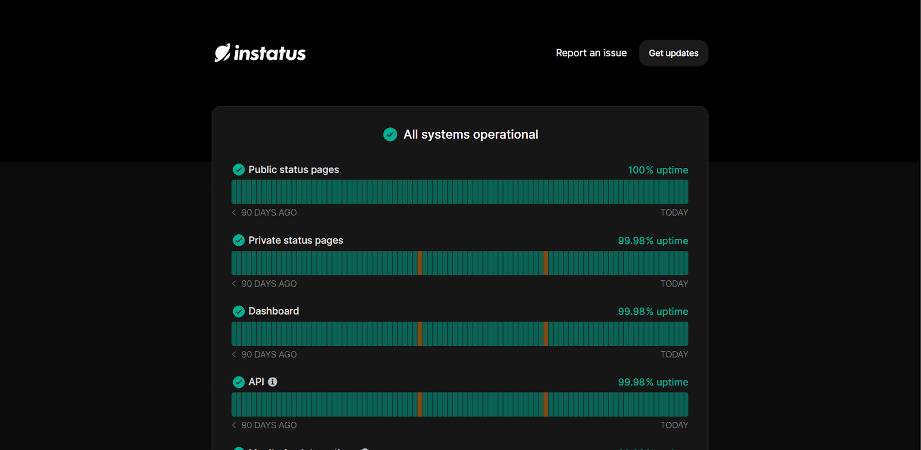Click the 100% uptime text
This screenshot has width=921, height=450.
pos(658,170)
